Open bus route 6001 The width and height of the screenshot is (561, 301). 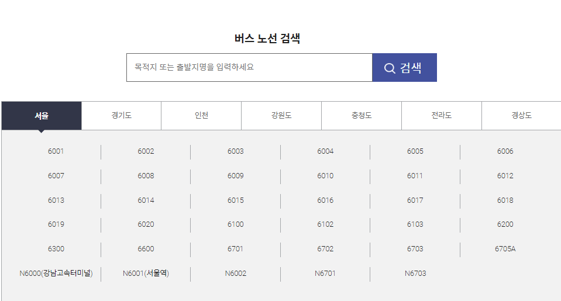tap(56, 151)
